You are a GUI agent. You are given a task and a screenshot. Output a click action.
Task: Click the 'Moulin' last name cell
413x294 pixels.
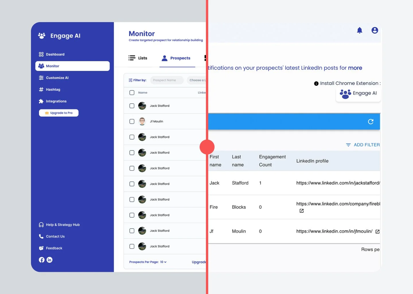239,231
